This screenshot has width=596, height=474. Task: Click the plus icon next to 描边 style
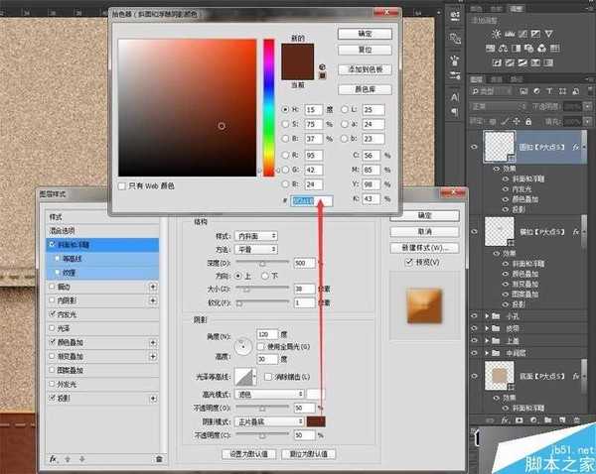point(153,286)
